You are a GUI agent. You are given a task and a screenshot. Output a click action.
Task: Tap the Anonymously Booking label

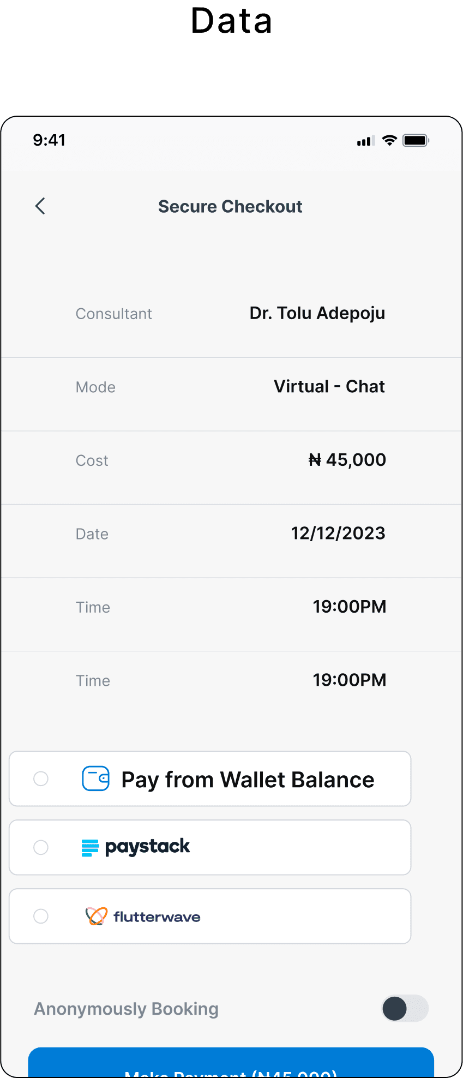(x=126, y=1009)
